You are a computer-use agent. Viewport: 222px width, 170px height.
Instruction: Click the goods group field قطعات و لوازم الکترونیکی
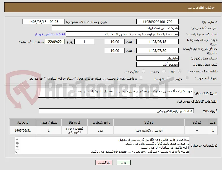pyautogui.click(x=116, y=111)
